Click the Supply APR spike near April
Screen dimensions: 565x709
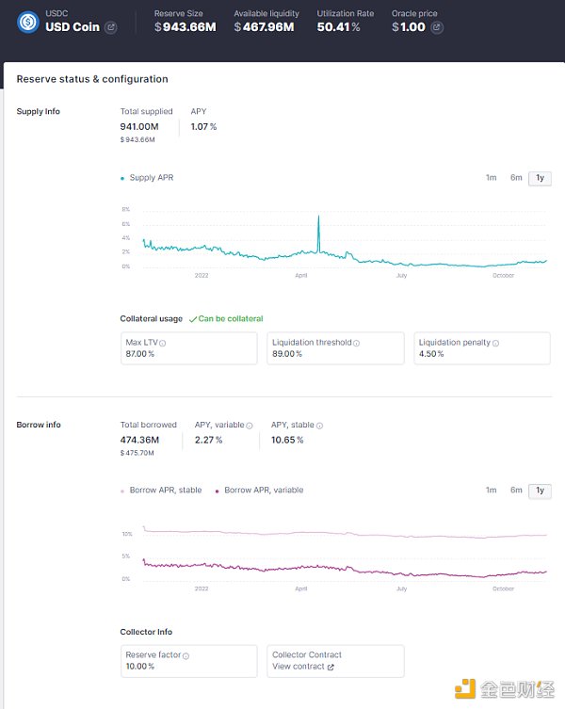[318, 232]
